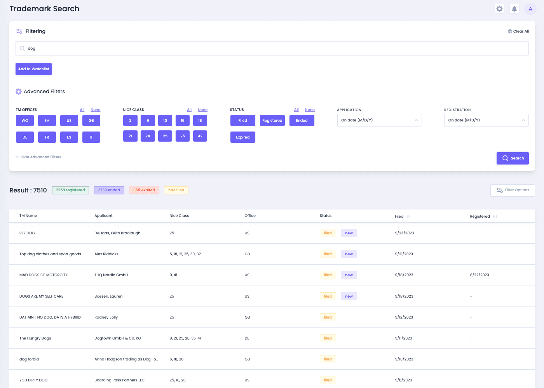Collapse Hide Advanced Filters

point(38,157)
